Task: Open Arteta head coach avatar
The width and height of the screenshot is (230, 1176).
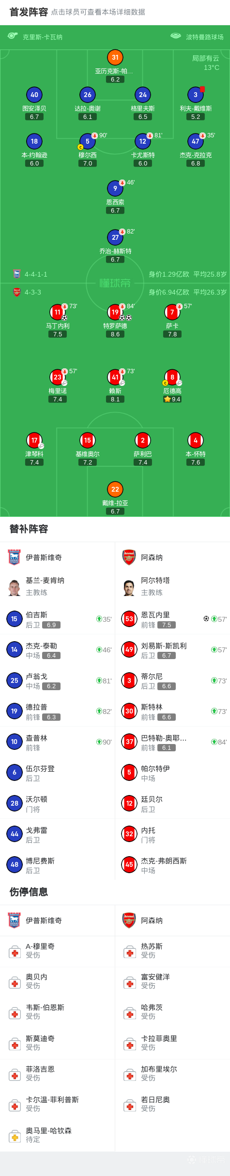Action: 129,587
